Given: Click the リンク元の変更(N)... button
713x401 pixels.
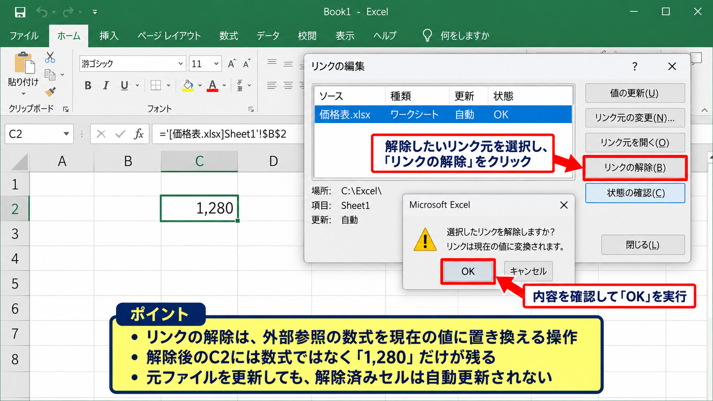Looking at the screenshot, I should (635, 118).
